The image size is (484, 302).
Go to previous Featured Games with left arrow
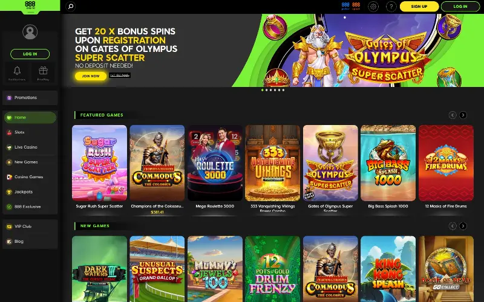click(453, 115)
